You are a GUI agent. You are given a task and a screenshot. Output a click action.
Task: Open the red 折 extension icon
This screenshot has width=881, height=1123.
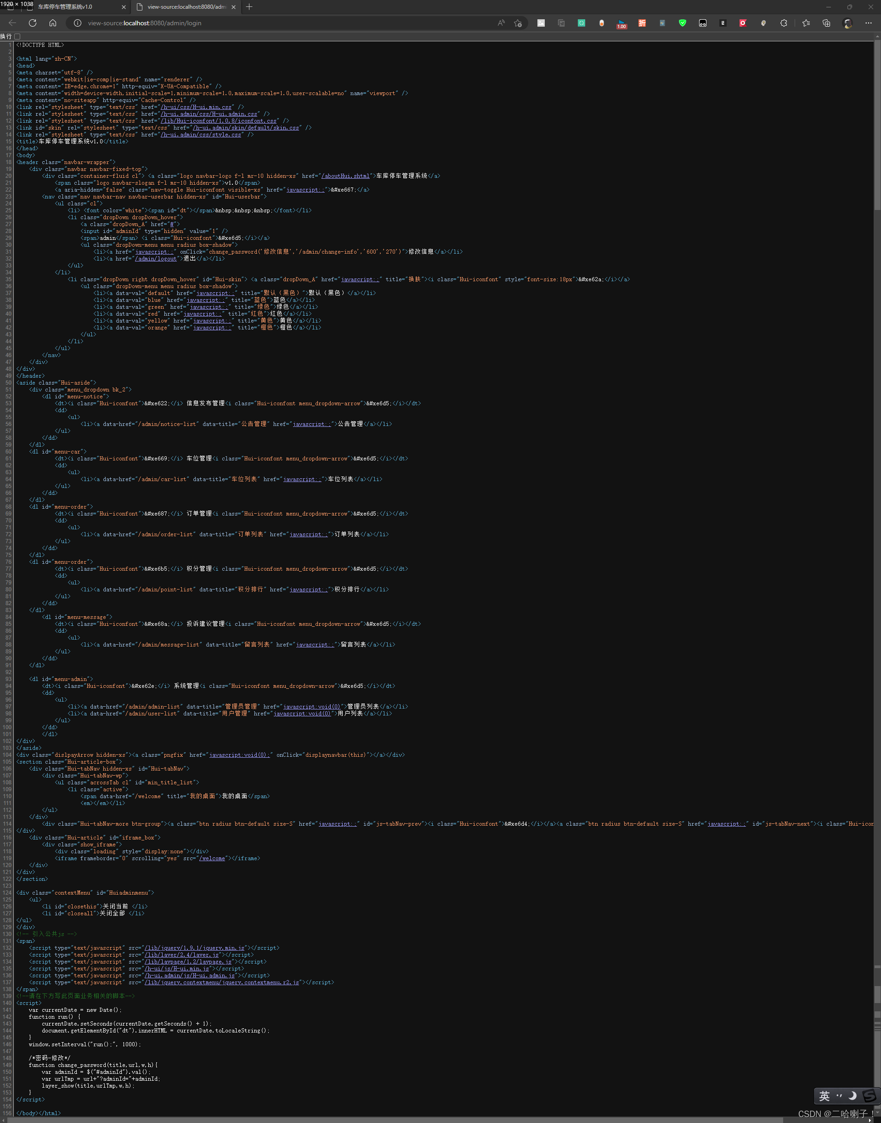[x=642, y=23]
